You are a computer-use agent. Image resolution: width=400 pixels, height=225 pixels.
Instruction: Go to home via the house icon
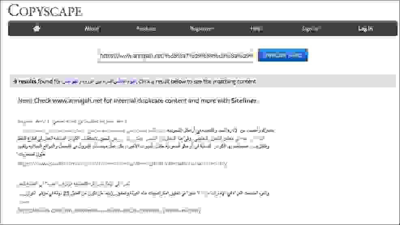(37, 29)
